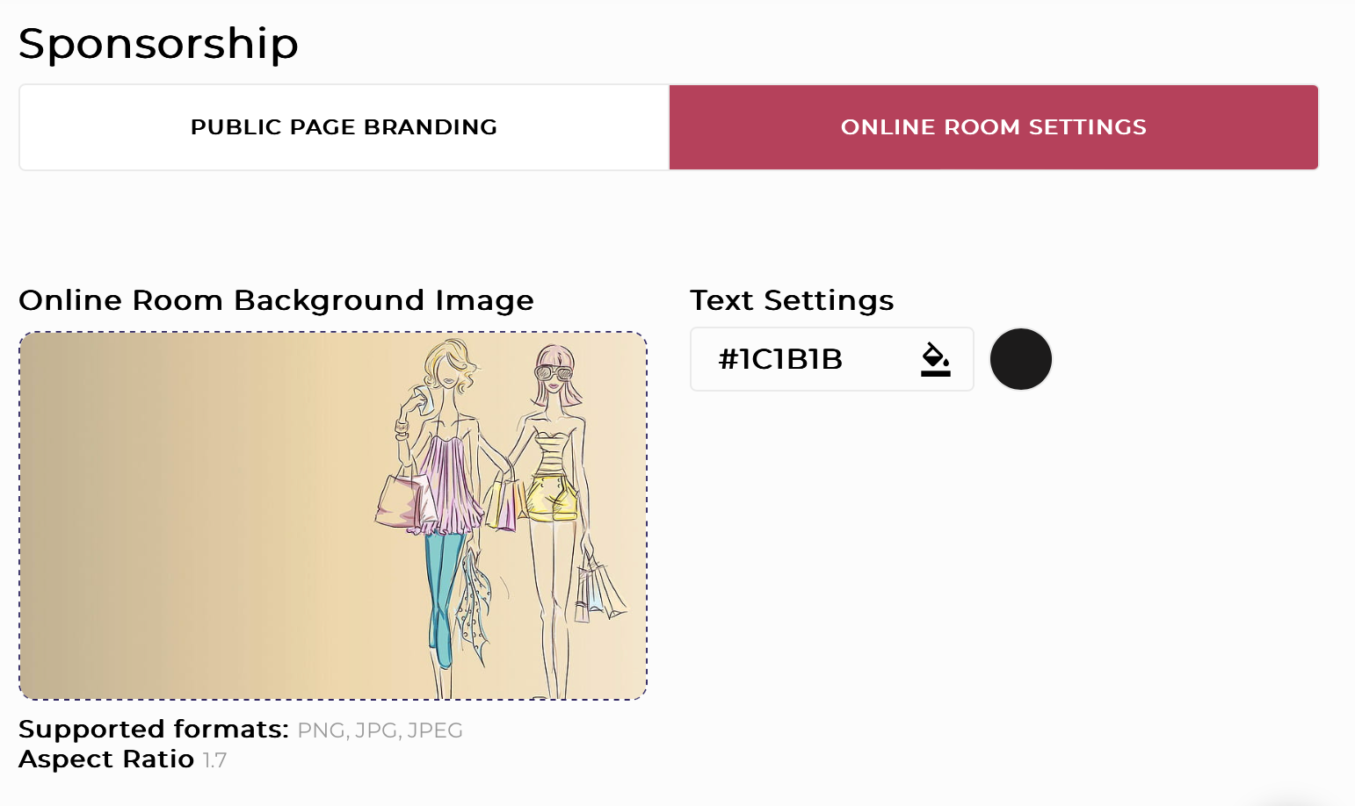The width and height of the screenshot is (1355, 806).
Task: Click the pink handbag in the illustration
Action: point(402,502)
